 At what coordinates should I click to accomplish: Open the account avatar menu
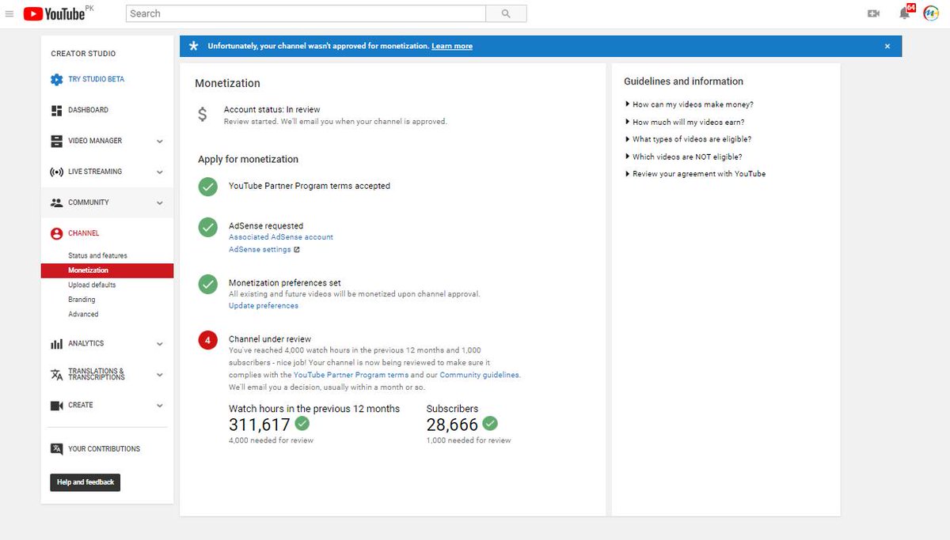click(x=931, y=13)
